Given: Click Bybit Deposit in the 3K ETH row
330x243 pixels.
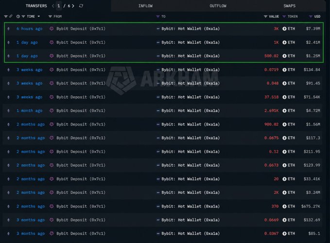Looking at the screenshot, I should 81,29.
